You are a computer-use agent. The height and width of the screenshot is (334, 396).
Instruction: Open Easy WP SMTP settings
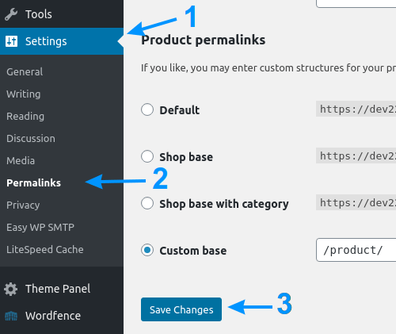[x=40, y=228]
